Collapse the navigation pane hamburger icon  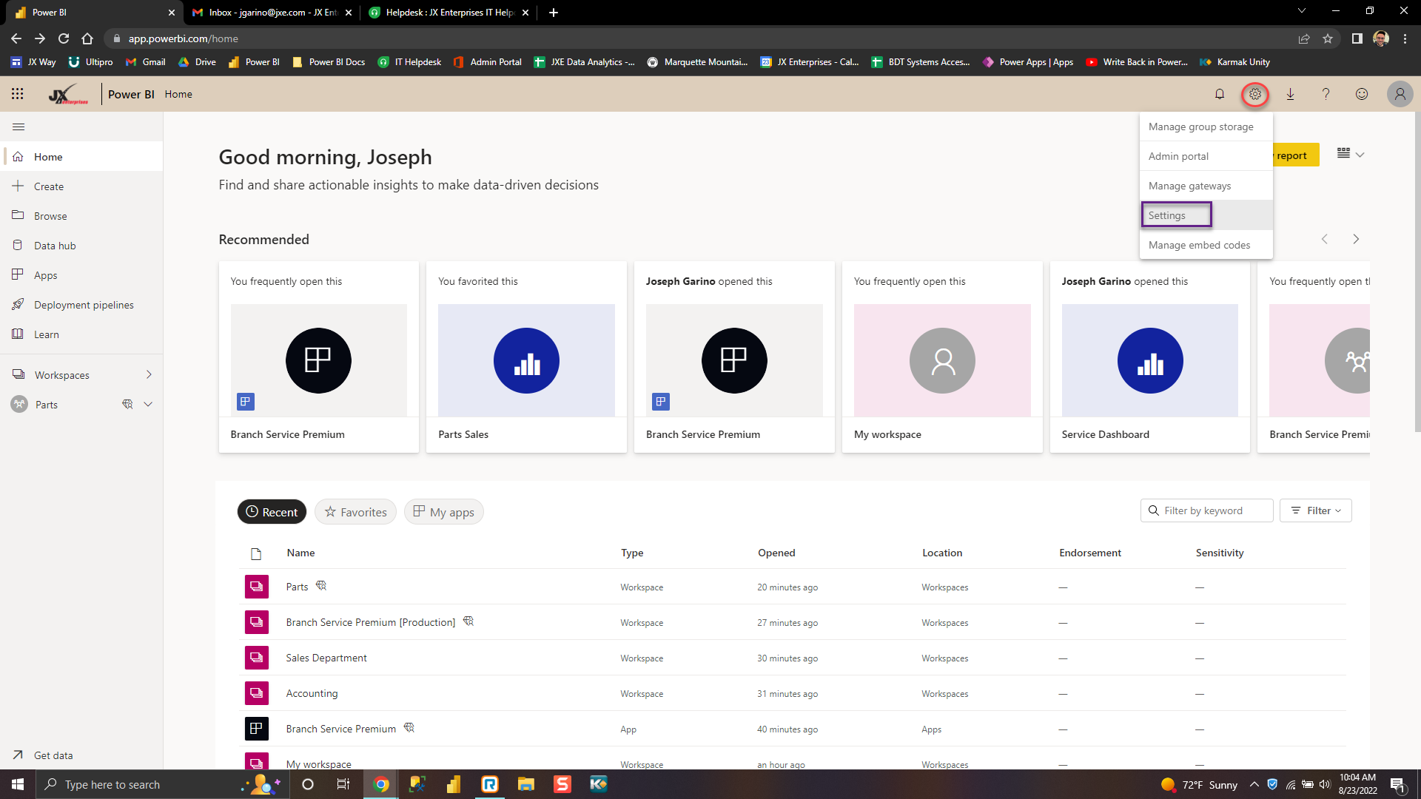coord(19,127)
